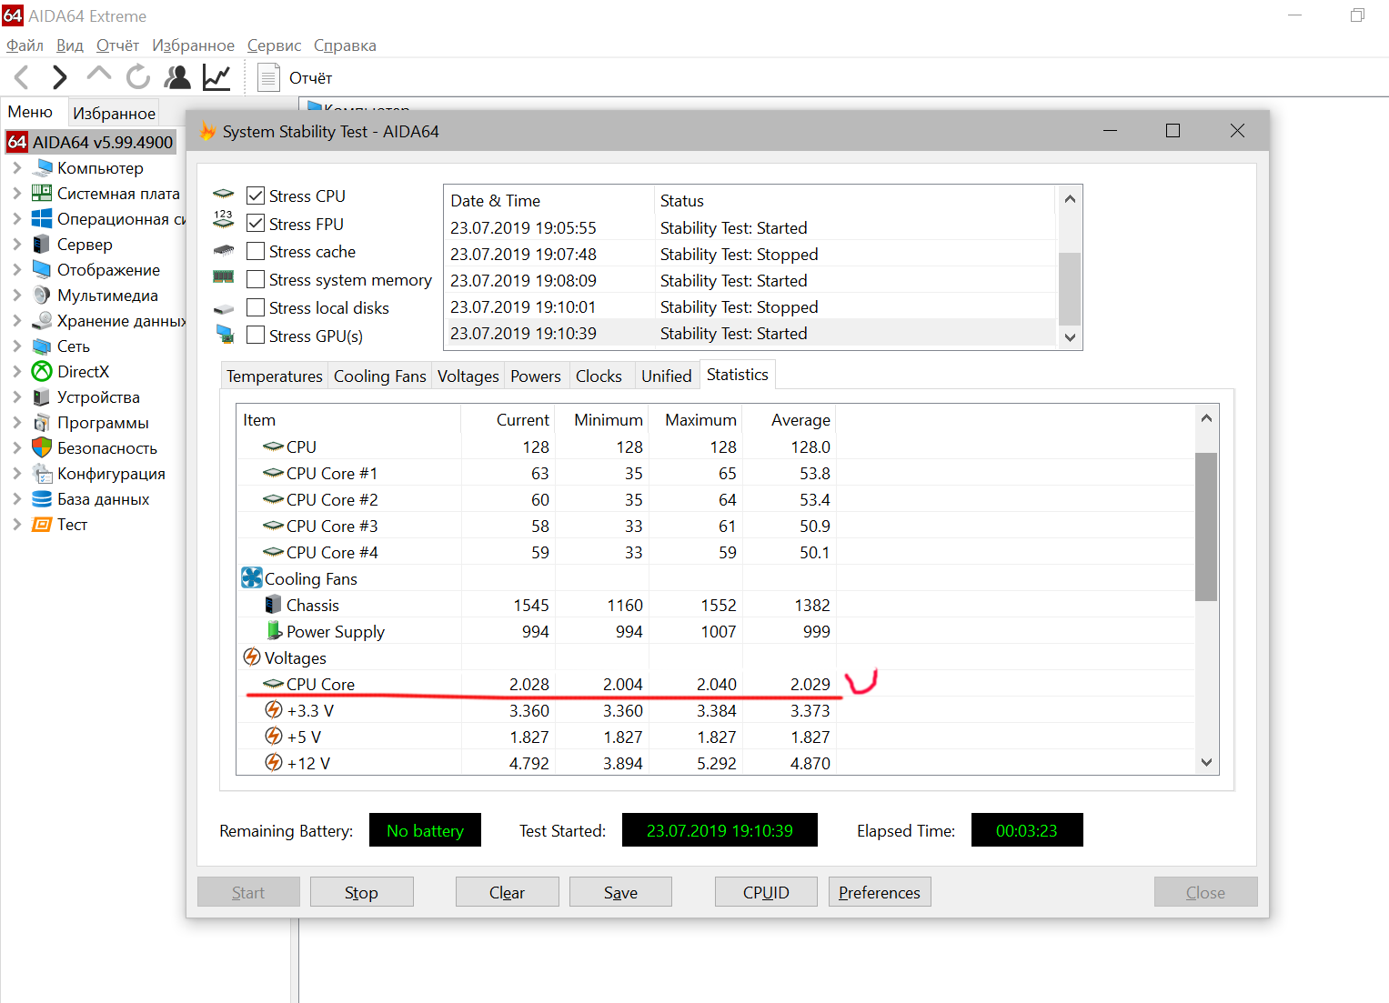Click the Безопасность shield icon

[x=42, y=447]
